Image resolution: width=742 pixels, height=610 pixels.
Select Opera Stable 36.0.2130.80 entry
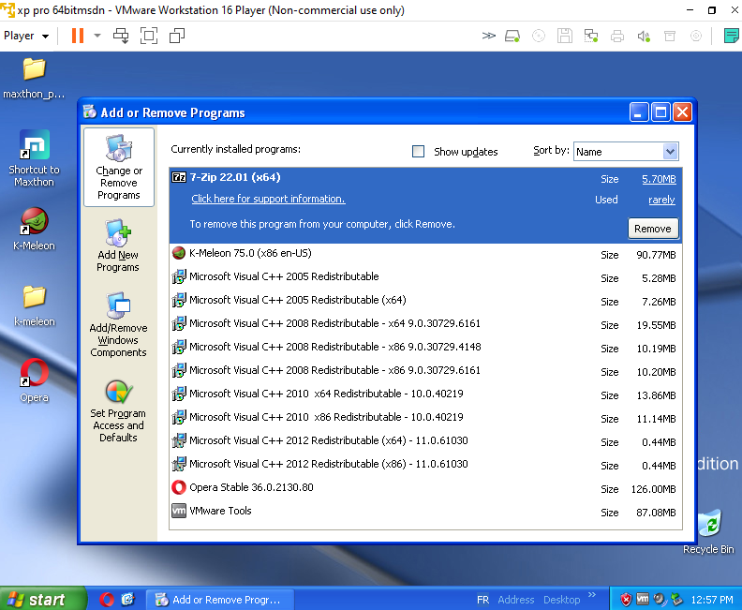(425, 488)
